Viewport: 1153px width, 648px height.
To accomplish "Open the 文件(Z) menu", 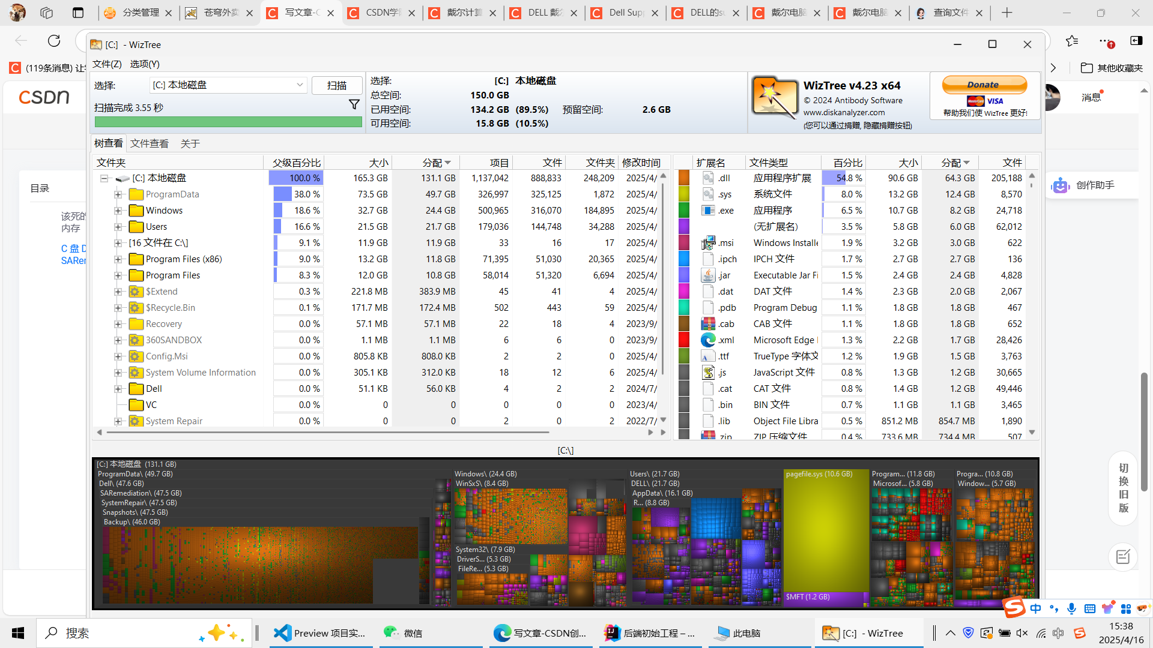I will pos(107,64).
